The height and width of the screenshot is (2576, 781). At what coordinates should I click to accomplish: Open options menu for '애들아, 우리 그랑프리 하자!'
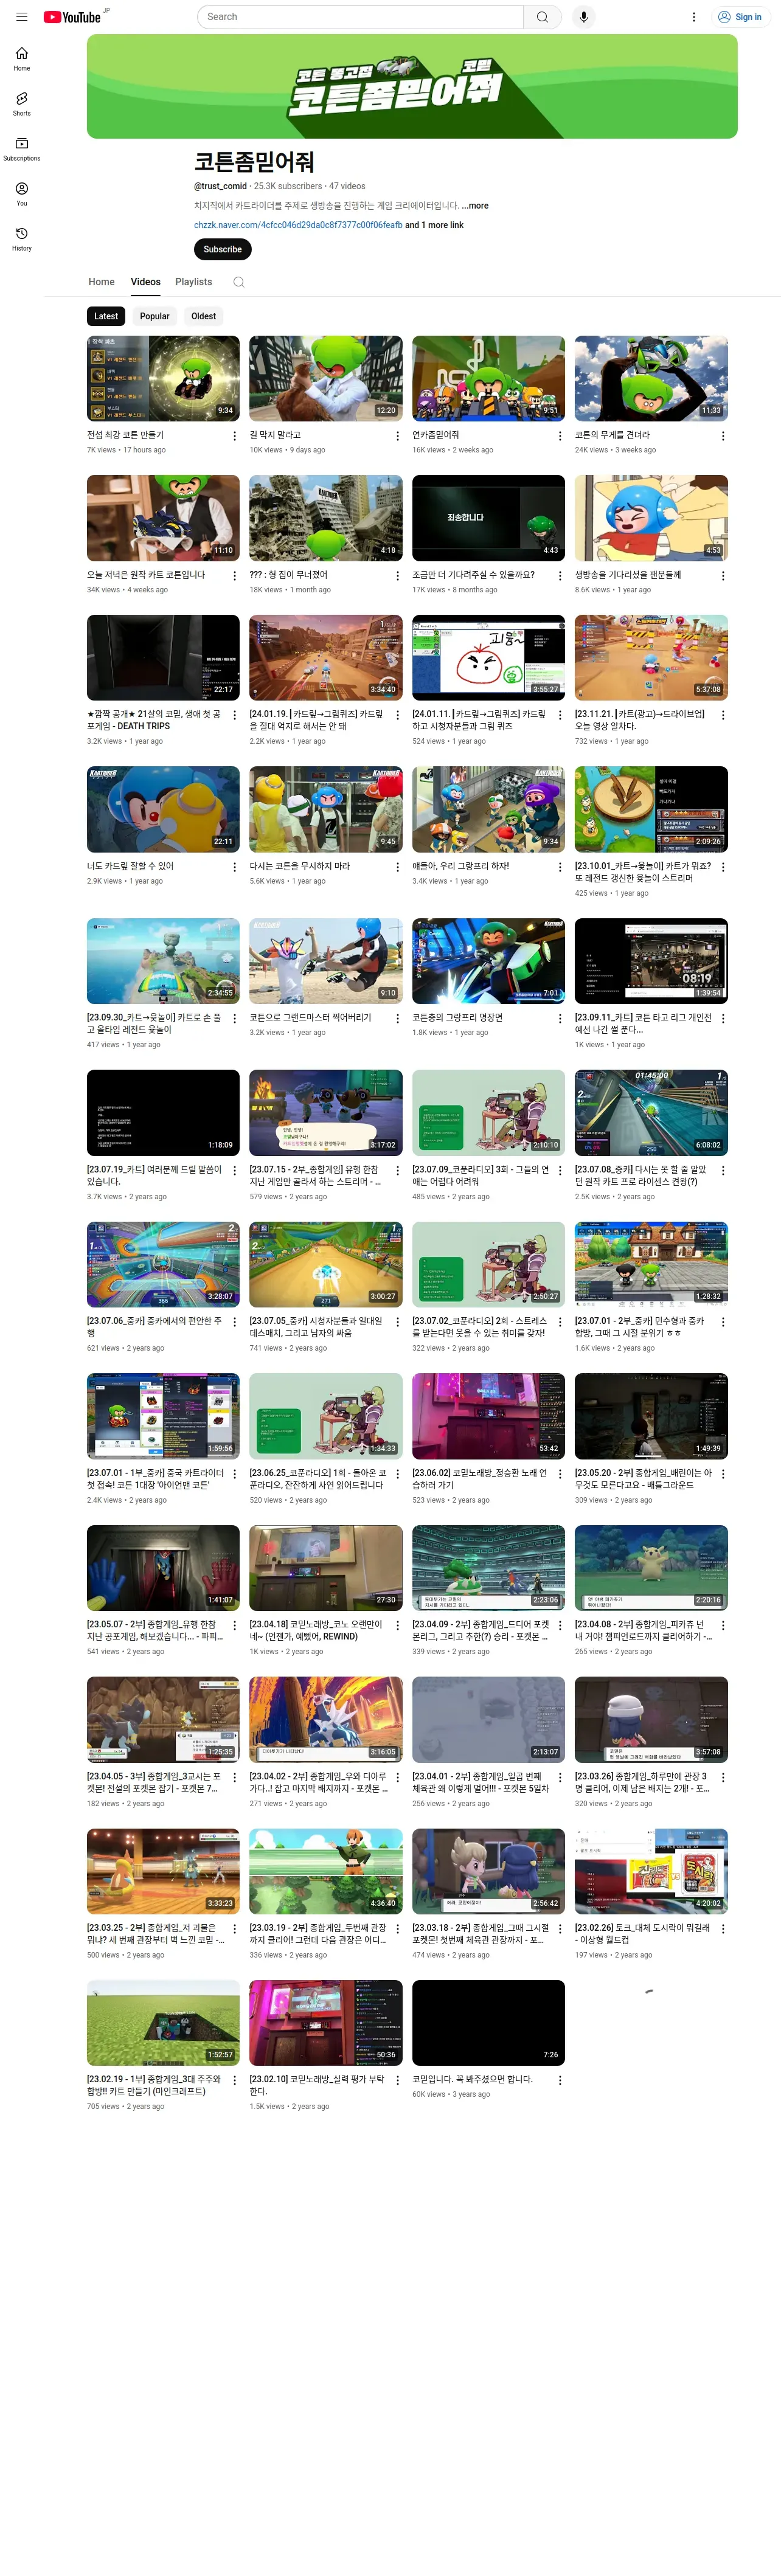click(x=560, y=867)
